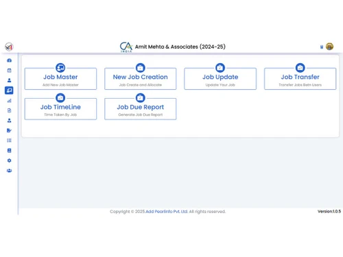This screenshot has width=343, height=257.
Task: Open the user profile avatar
Action: click(x=329, y=47)
